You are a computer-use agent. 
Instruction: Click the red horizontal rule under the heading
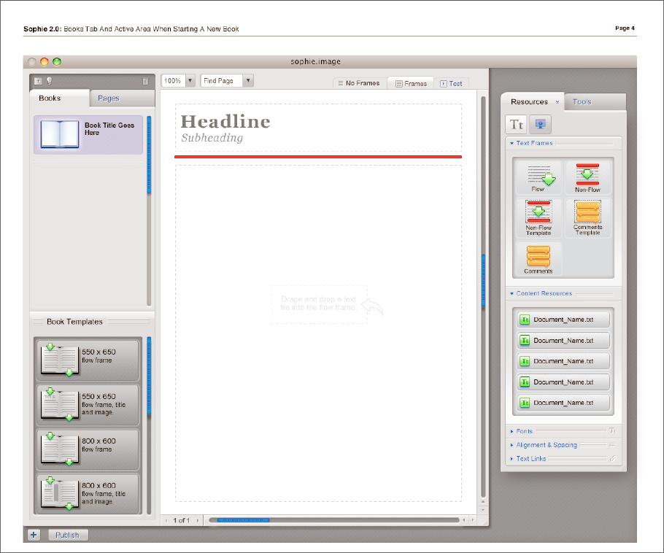point(318,157)
